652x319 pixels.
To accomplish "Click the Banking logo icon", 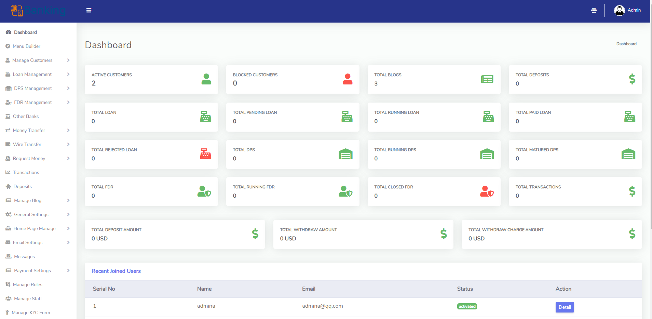I will coord(17,11).
